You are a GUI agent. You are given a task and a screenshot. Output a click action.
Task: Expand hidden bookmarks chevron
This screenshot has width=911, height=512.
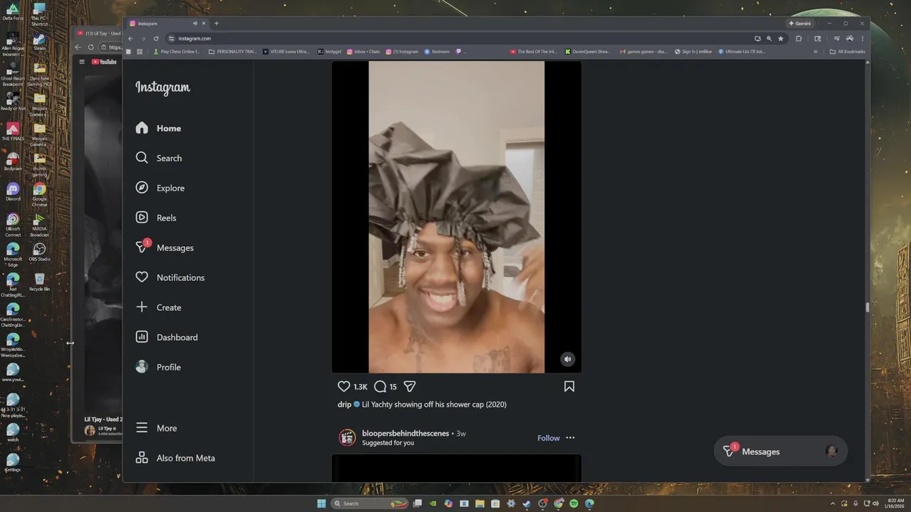[x=816, y=51]
